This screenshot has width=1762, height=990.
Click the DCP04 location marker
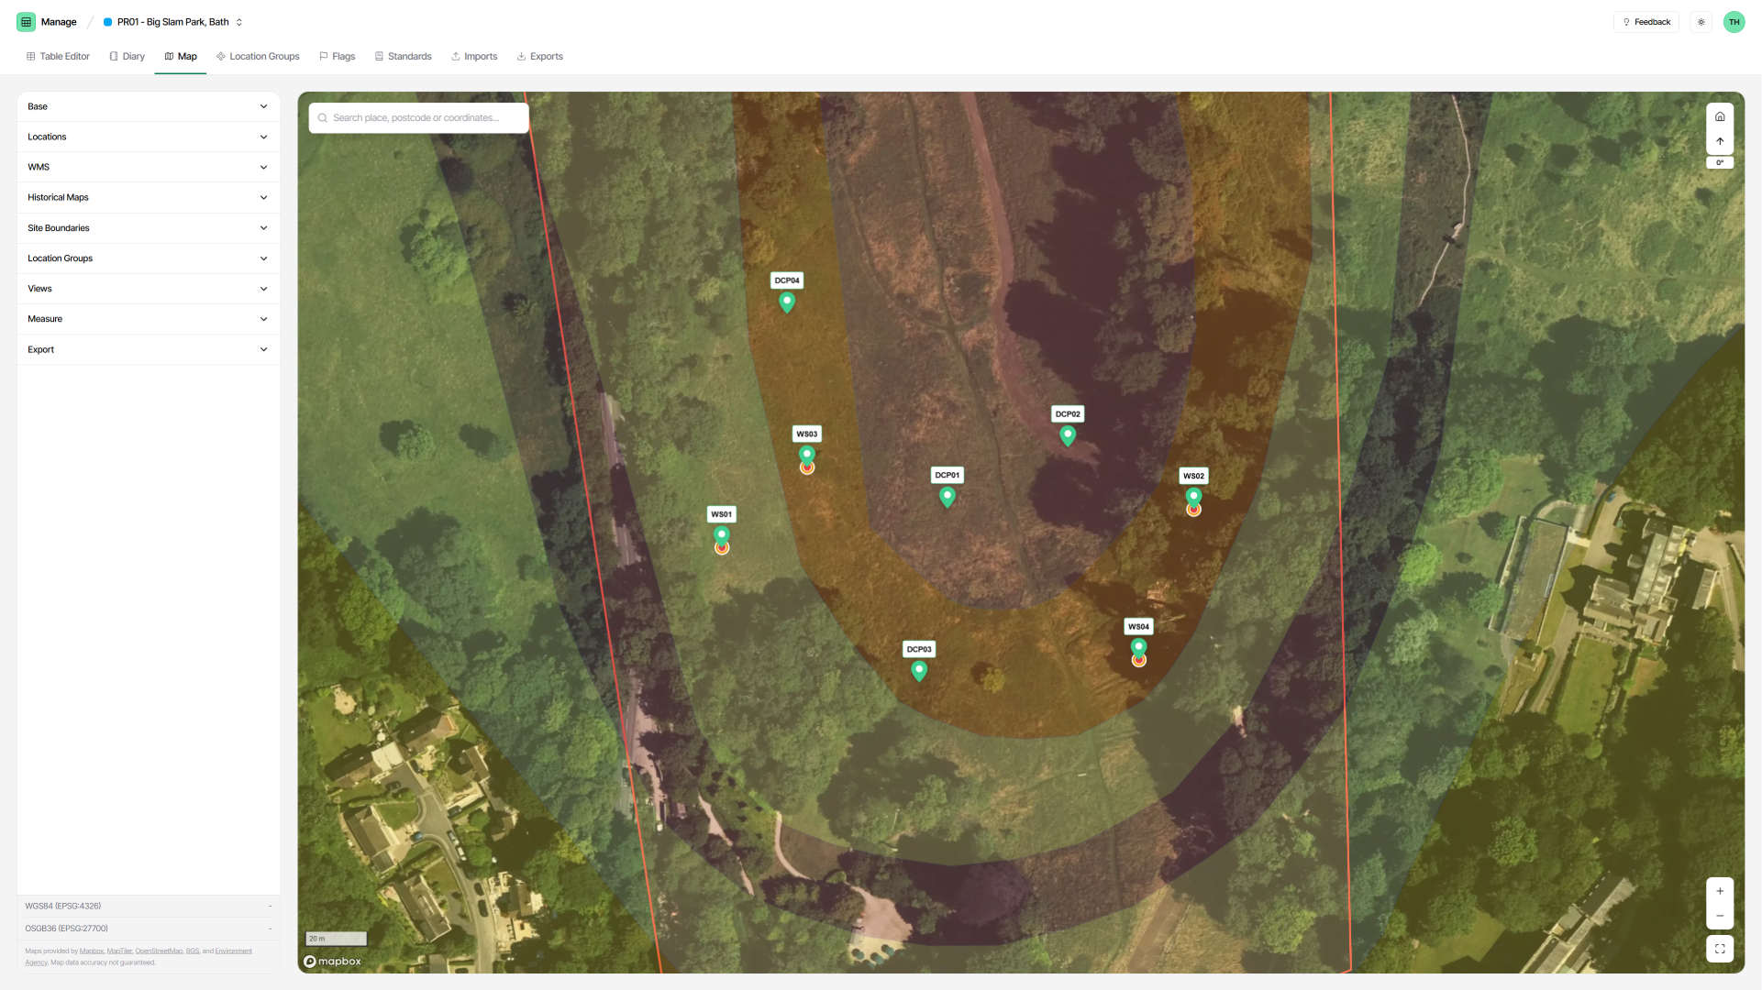point(787,301)
